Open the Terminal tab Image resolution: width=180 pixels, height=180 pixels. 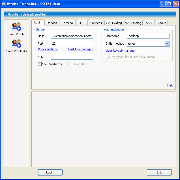point(68,23)
